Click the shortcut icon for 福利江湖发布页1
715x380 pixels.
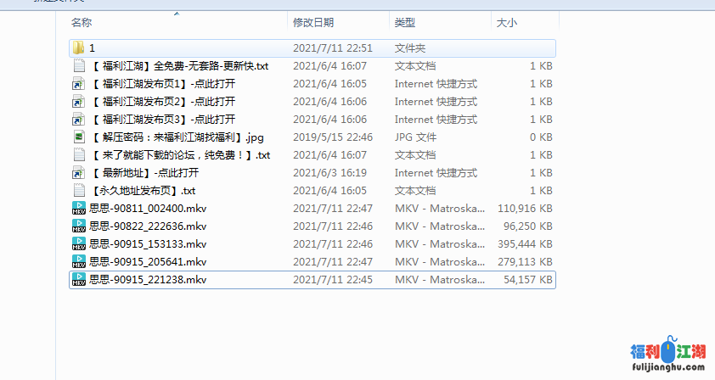(x=78, y=84)
